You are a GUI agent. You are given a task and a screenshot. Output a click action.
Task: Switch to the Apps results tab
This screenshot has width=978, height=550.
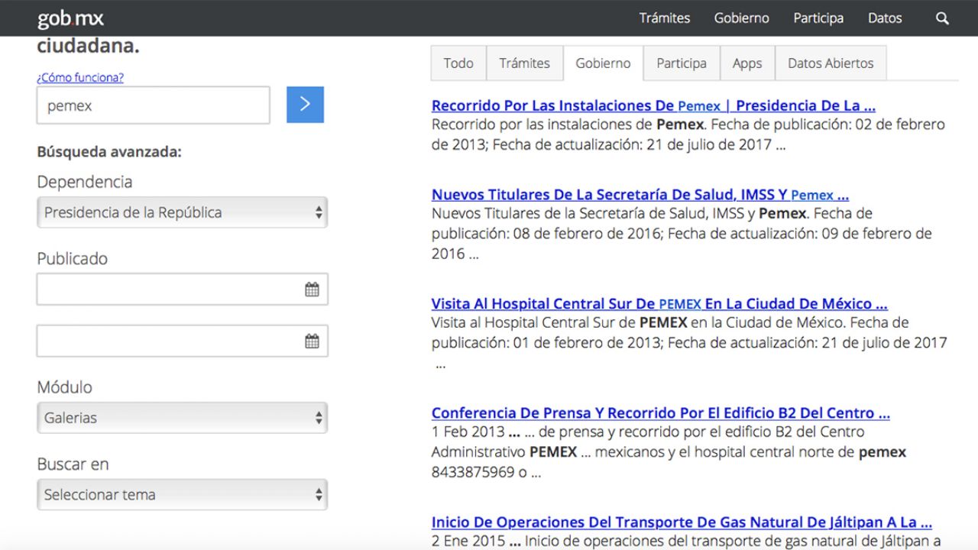pyautogui.click(x=747, y=63)
